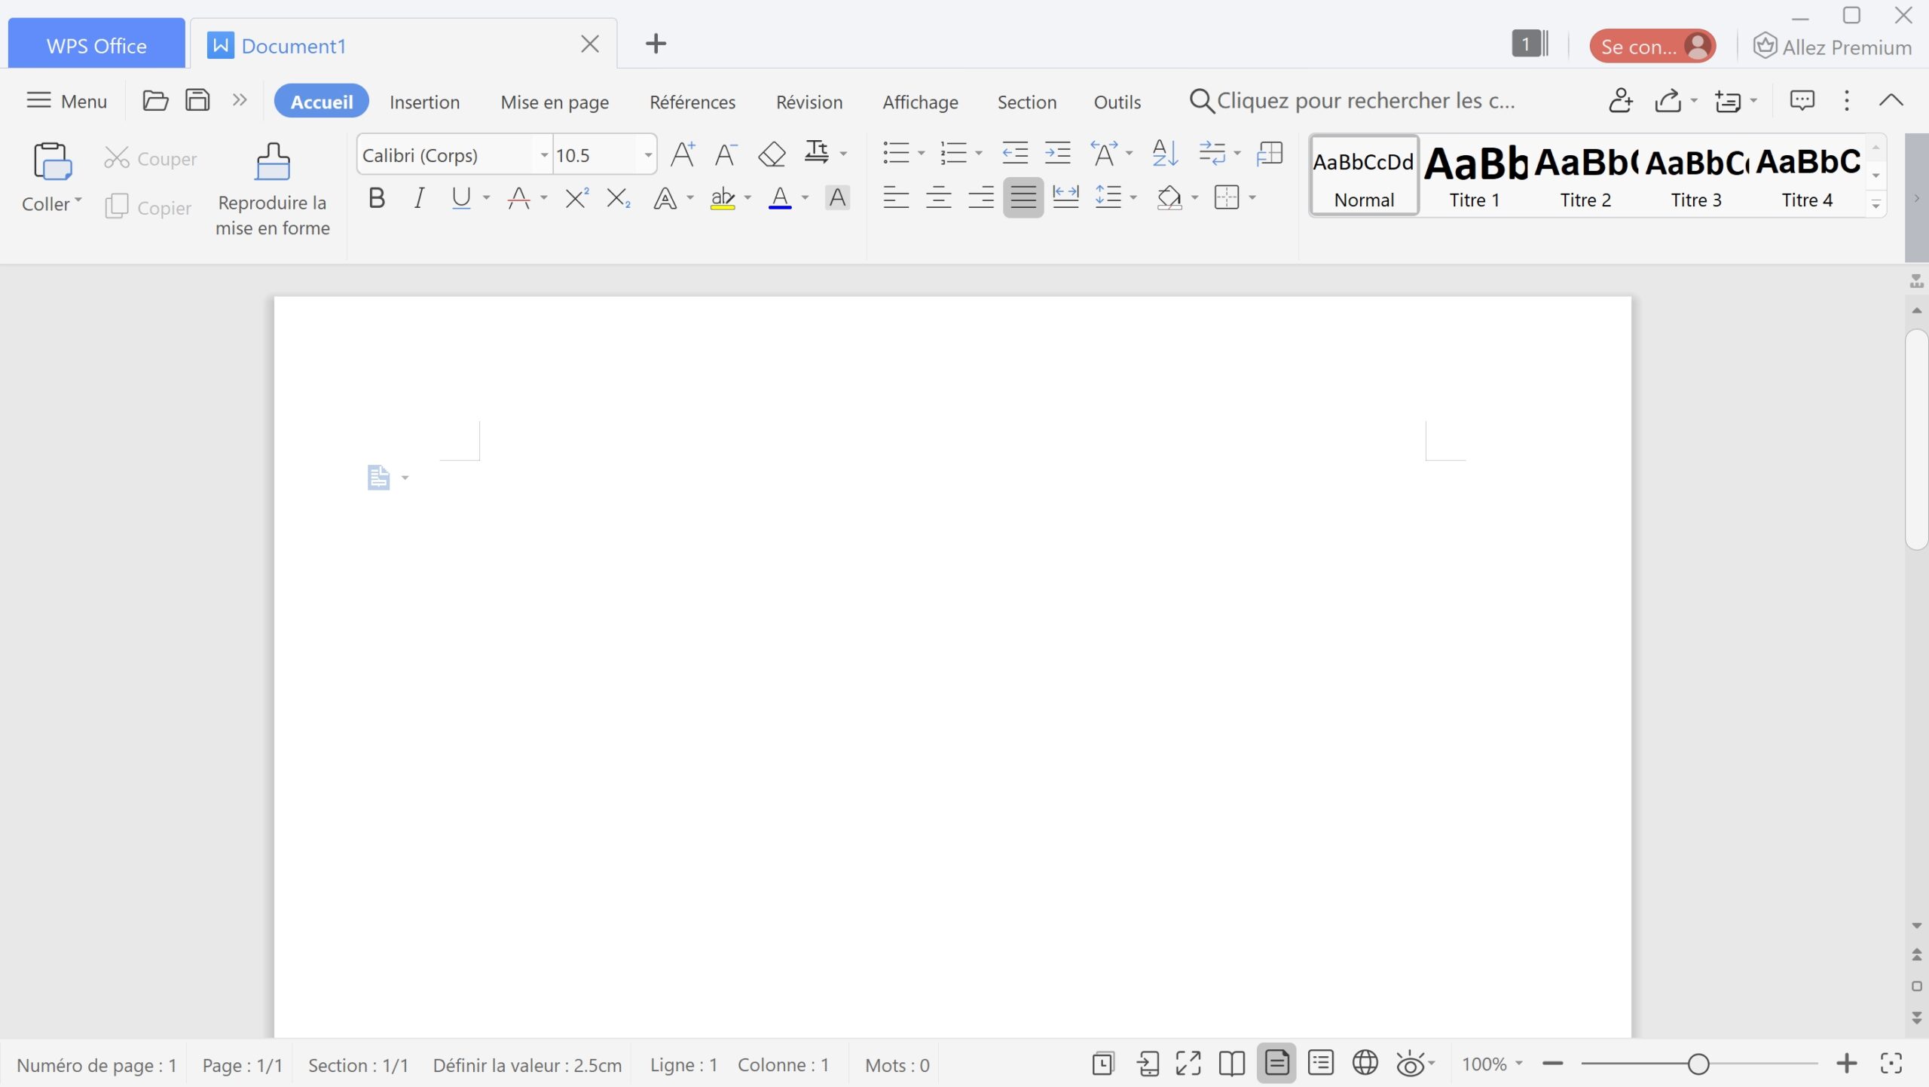Click the fit-to-page icon in status bar
The width and height of the screenshot is (1929, 1087).
pos(1891,1063)
